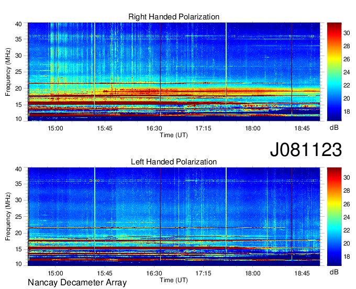Click the 18 dB value on upper color bar
Viewport: 356px width, 289px height.
click(x=347, y=112)
